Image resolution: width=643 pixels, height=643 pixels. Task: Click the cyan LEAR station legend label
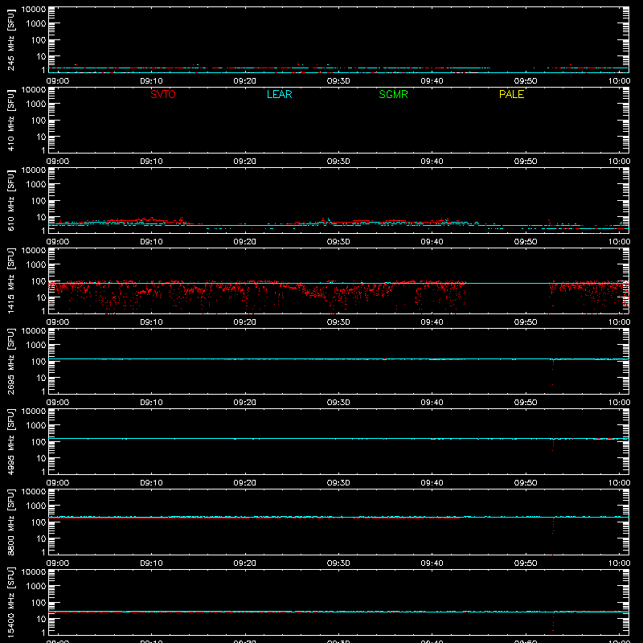click(x=279, y=94)
